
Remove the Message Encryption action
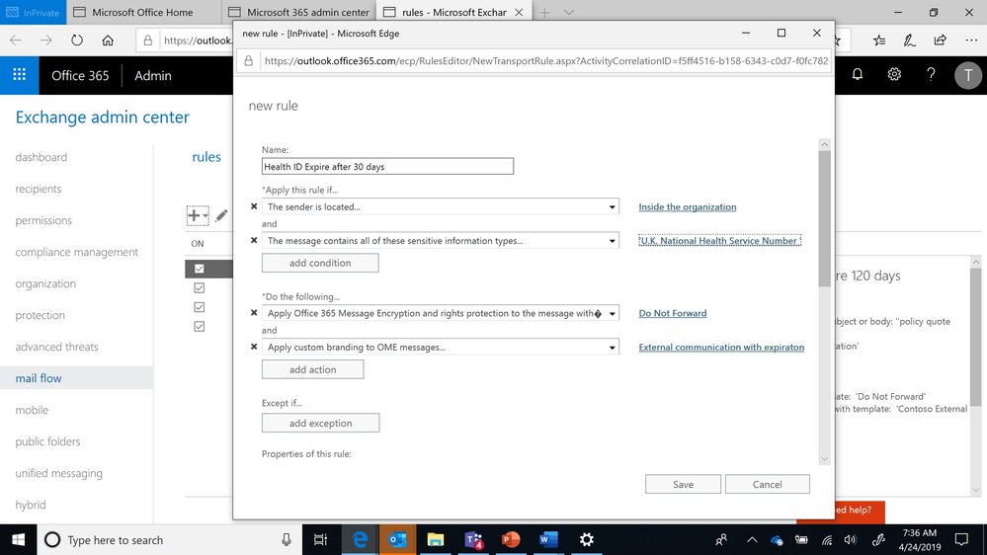[x=254, y=313]
